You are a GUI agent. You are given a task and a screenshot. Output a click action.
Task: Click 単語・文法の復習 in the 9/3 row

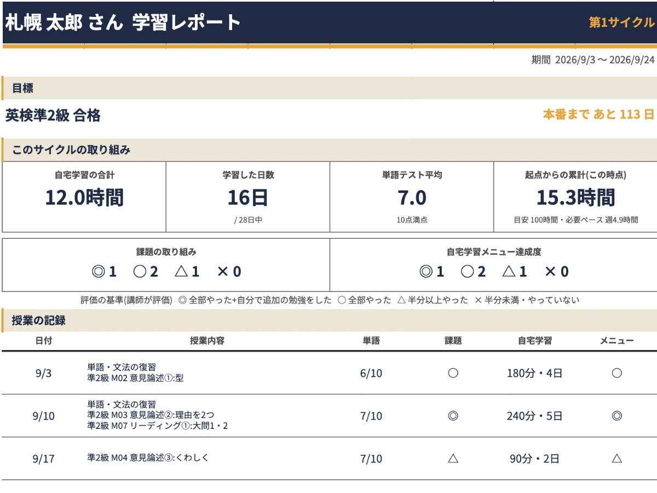122,367
